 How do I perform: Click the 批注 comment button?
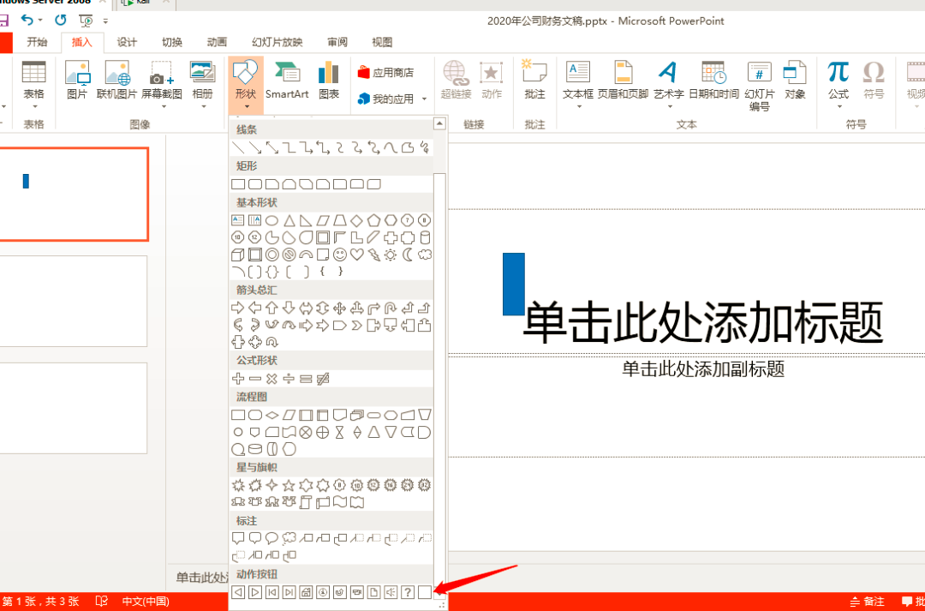(x=534, y=79)
